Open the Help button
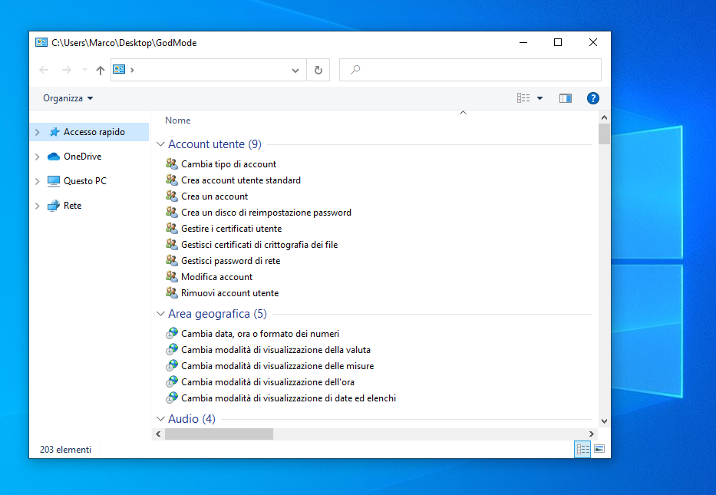This screenshot has height=495, width=716. [592, 98]
